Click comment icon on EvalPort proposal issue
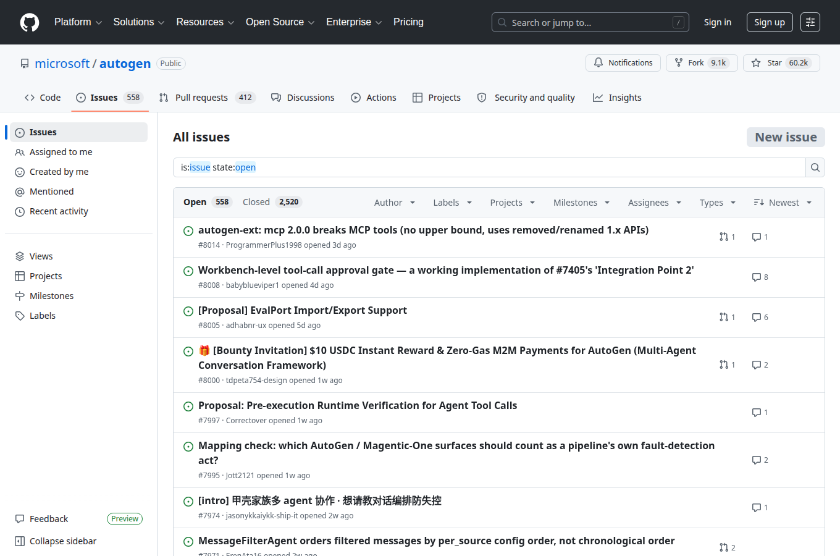The width and height of the screenshot is (840, 556). pyautogui.click(x=756, y=318)
